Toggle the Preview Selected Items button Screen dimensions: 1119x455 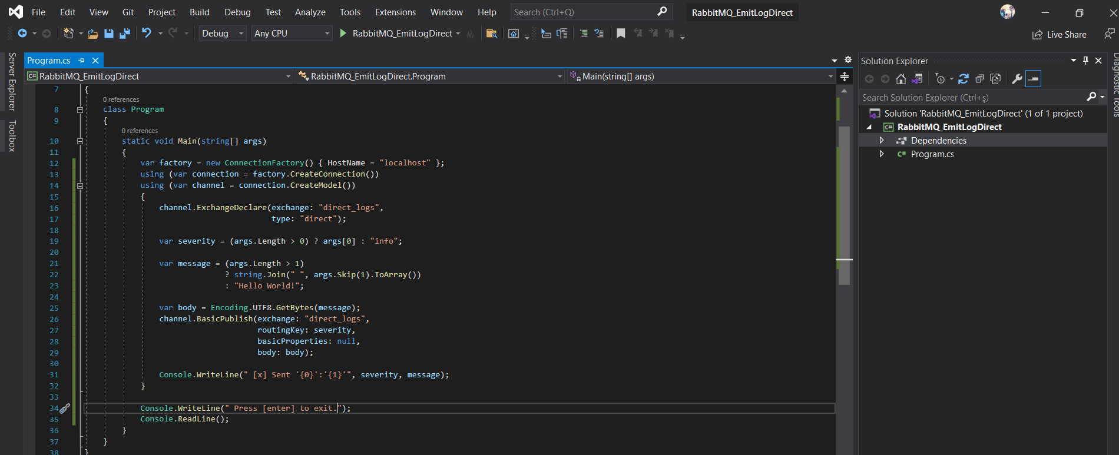[x=1034, y=79]
